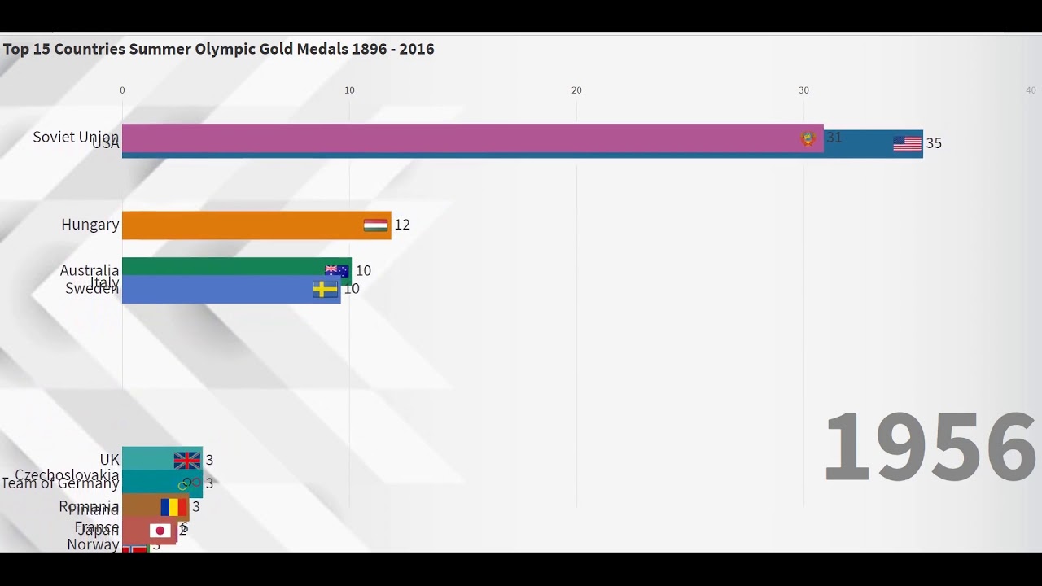Select the orange Hungary bar
The width and height of the screenshot is (1042, 586).
pyautogui.click(x=256, y=225)
